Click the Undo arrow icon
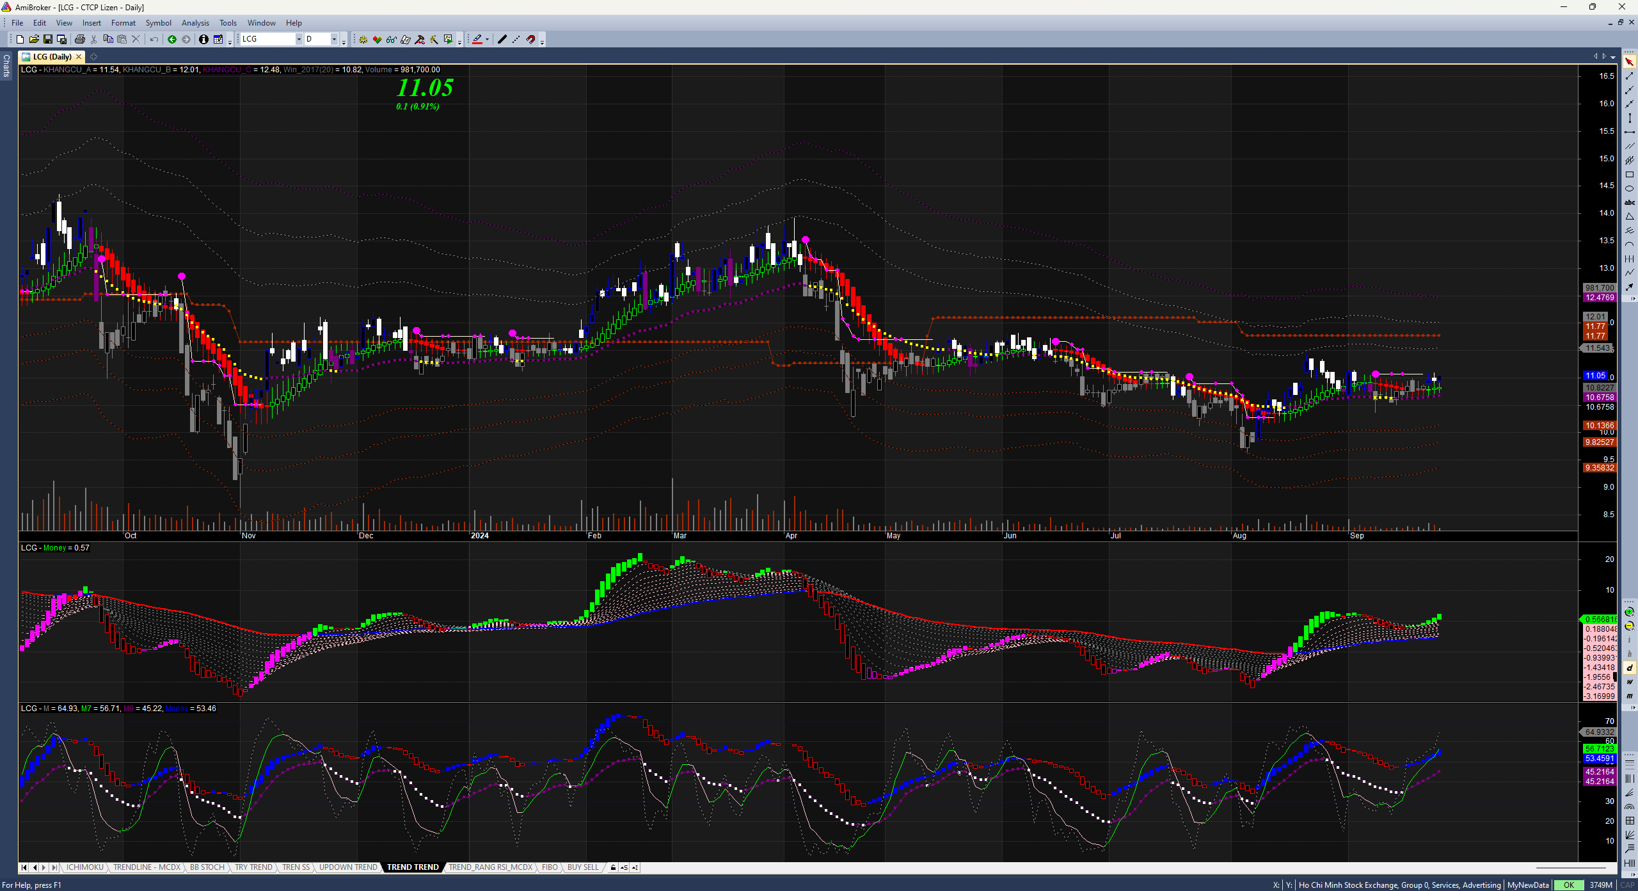The height and width of the screenshot is (891, 1638). click(154, 40)
